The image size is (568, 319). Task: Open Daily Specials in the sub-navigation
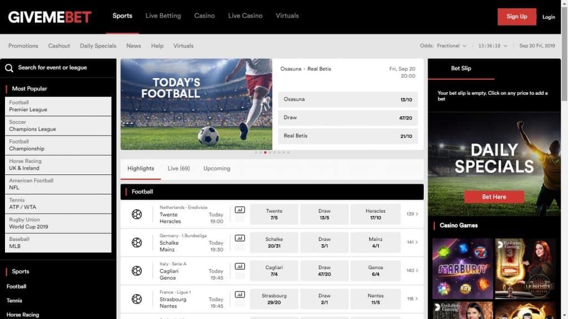click(98, 46)
